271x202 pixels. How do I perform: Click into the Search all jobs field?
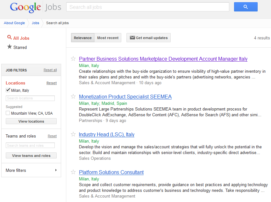(x=147, y=7)
